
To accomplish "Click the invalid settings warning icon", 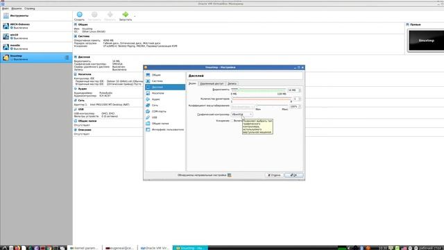I will click(x=230, y=175).
